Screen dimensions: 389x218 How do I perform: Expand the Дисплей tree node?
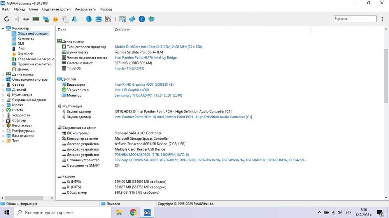[x=3, y=90]
